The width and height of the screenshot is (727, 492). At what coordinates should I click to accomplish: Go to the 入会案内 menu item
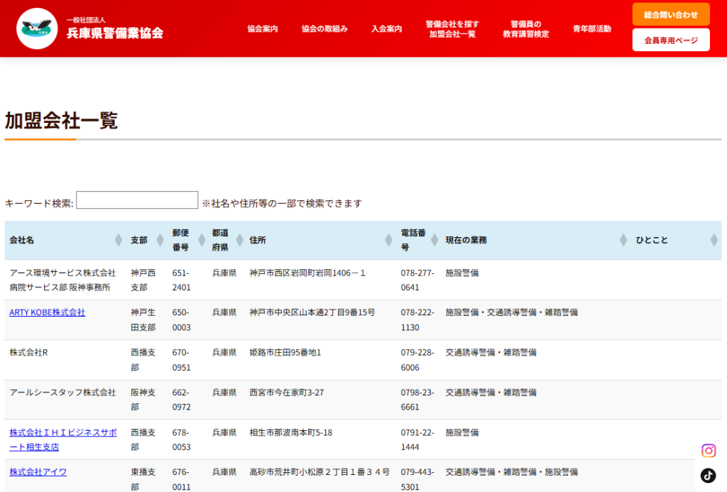[386, 29]
